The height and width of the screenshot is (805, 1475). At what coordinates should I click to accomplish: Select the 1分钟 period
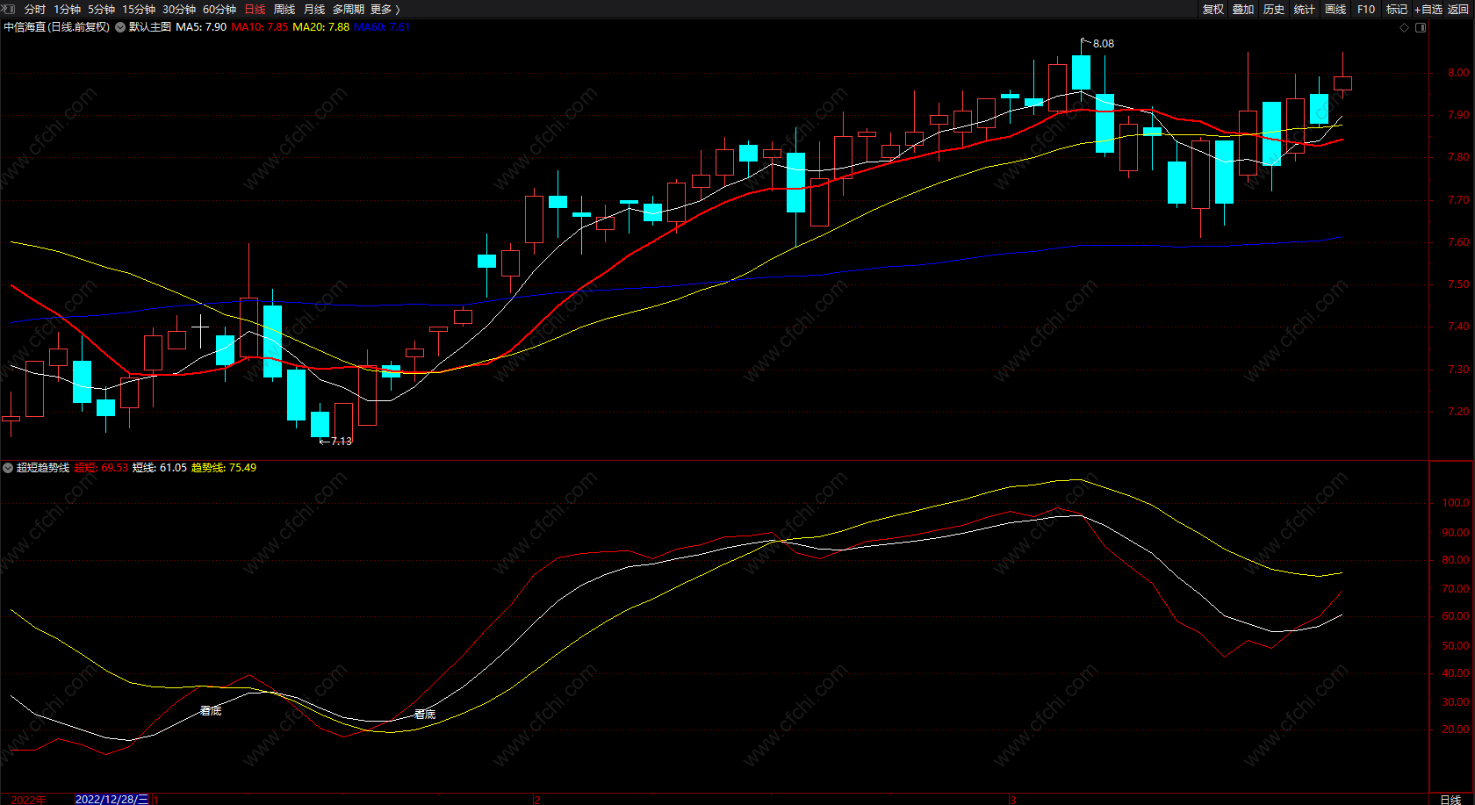coord(67,9)
